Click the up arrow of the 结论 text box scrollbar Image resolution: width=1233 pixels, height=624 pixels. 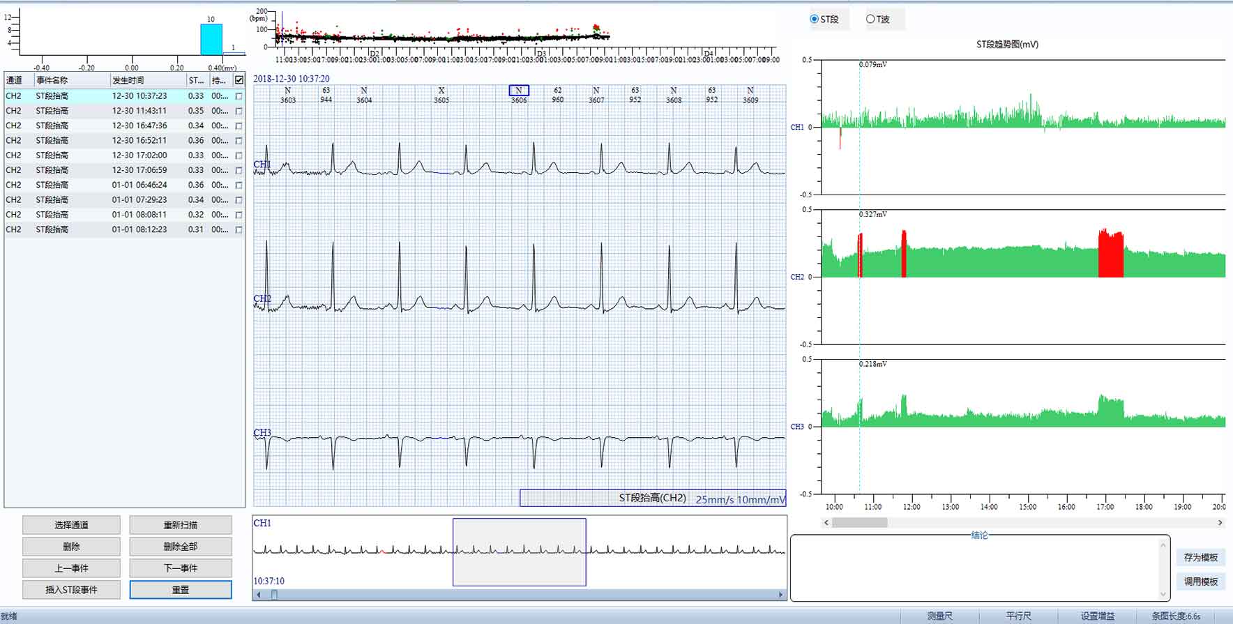click(1163, 545)
